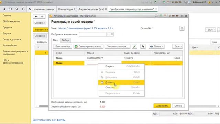Click the home icon on Начальная страница tab
Screen dimensions: 220x124
(x=30, y=9)
